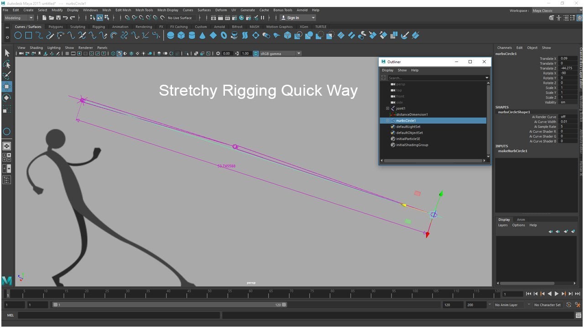Image resolution: width=584 pixels, height=328 pixels.
Task: Open the Animation preferences icon
Action: point(577,305)
